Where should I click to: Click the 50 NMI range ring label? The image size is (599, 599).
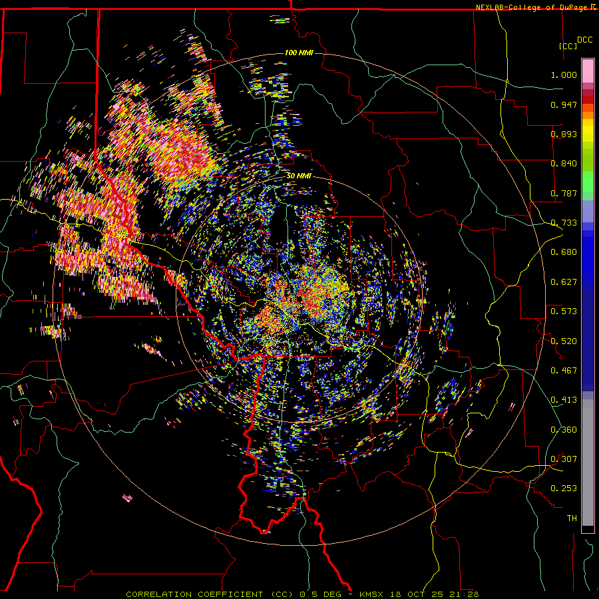pos(299,176)
